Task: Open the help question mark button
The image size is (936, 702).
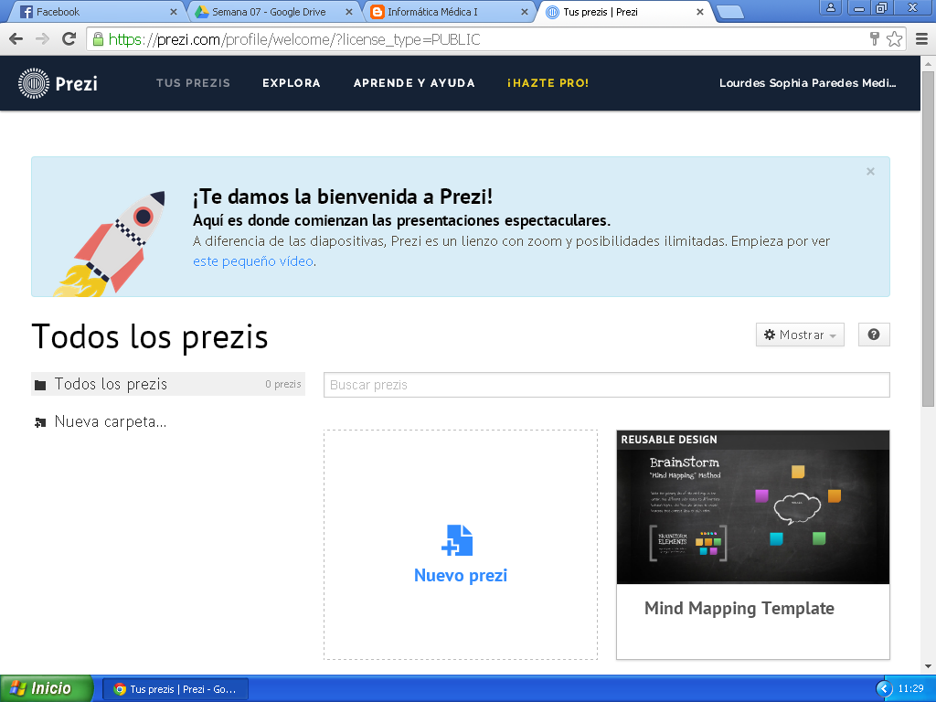Action: tap(873, 335)
